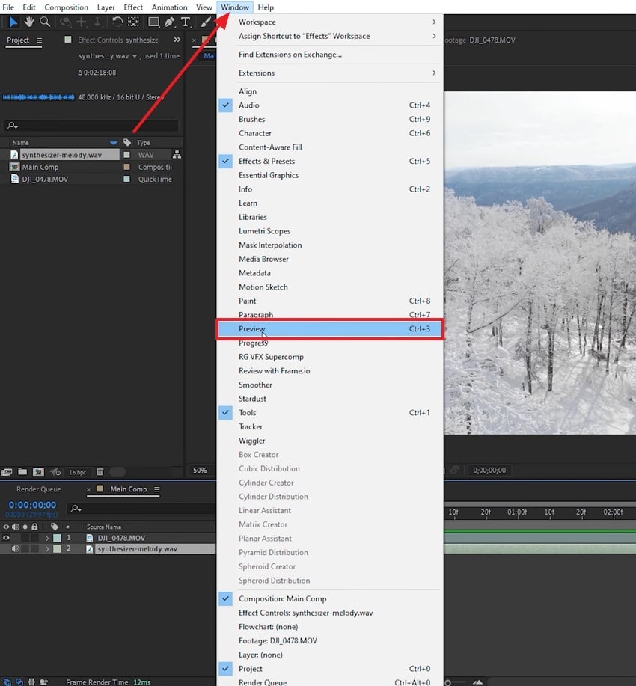This screenshot has width=636, height=686.
Task: Click the flowchart icon beside synthesizer-melody.wav
Action: (177, 154)
